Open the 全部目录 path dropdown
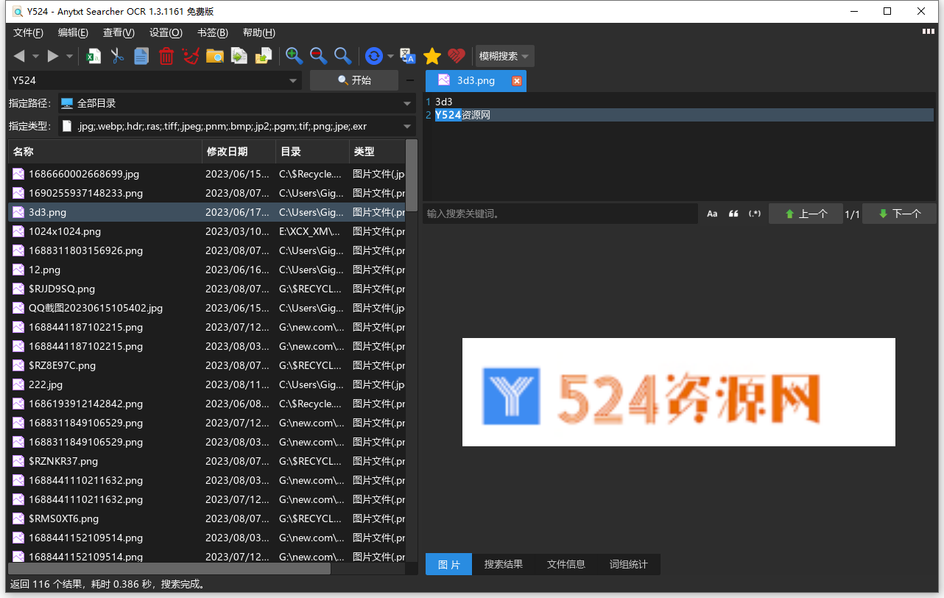The image size is (944, 598). pos(237,103)
